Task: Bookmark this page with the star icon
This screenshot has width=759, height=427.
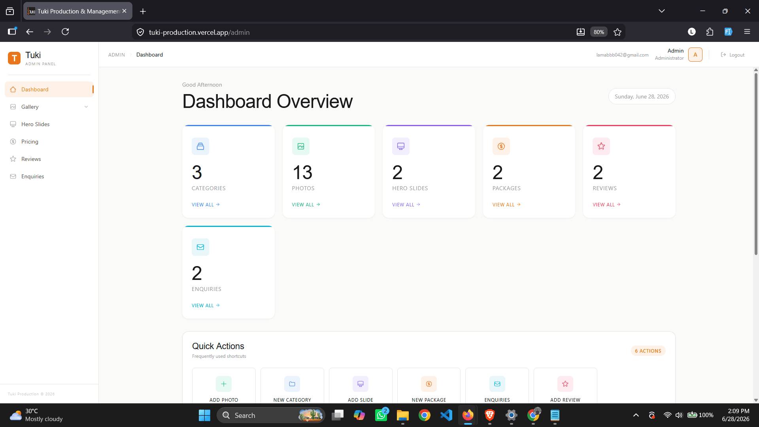Action: coord(617,32)
